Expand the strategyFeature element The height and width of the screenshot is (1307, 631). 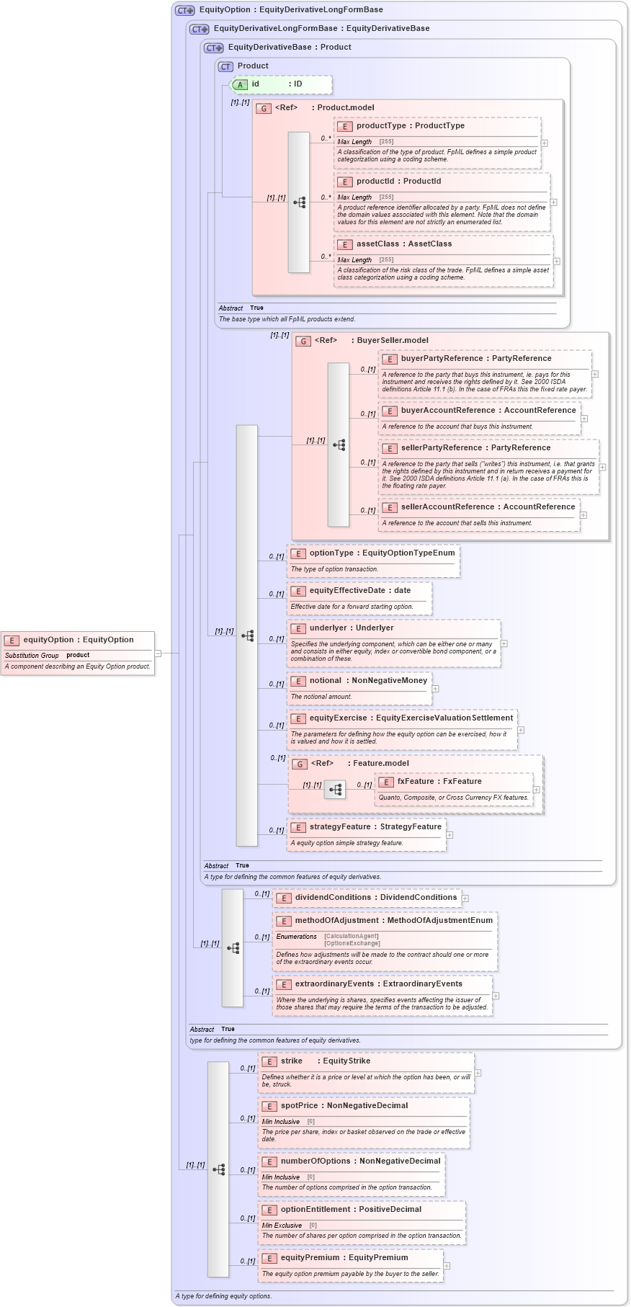450,835
